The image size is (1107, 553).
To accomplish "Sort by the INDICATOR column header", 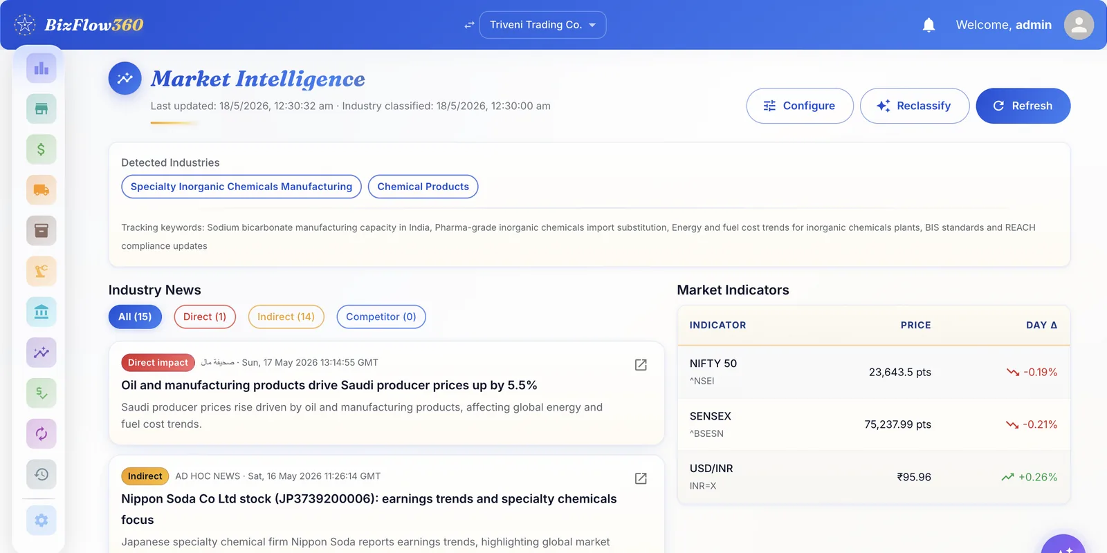I will [x=717, y=325].
